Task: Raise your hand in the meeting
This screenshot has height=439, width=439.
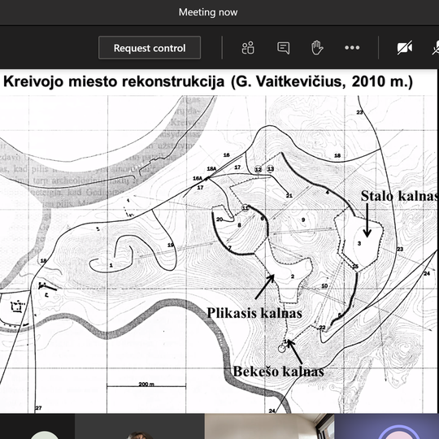Action: (x=317, y=48)
